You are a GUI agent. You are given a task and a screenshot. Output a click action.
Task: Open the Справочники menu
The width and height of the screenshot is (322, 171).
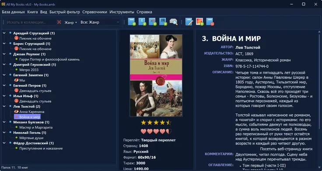point(94,12)
